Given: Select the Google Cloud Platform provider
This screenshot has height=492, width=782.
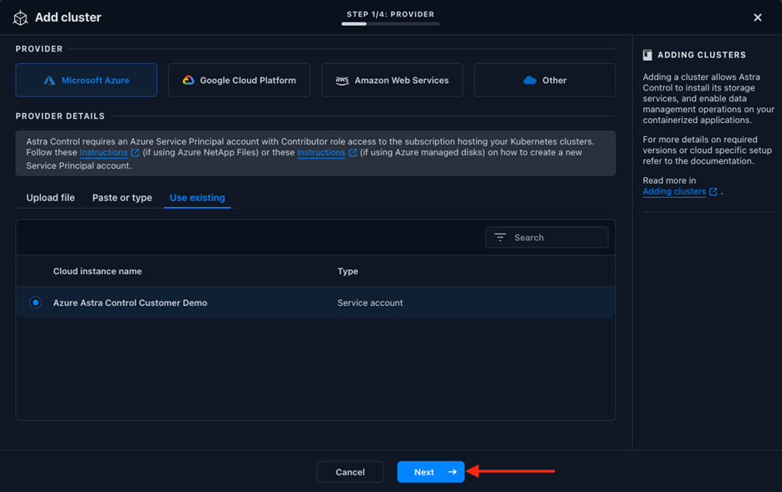Looking at the screenshot, I should (240, 80).
